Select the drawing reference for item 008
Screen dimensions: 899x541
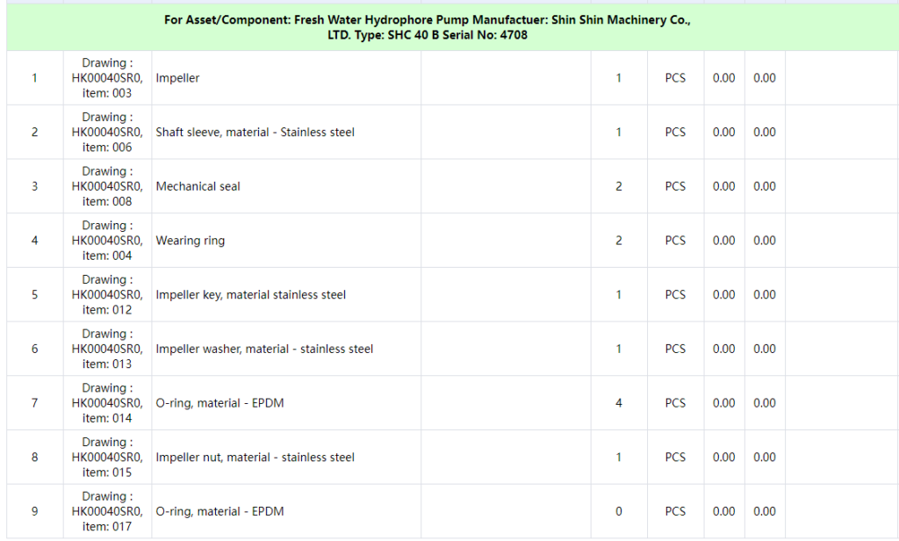pos(107,186)
